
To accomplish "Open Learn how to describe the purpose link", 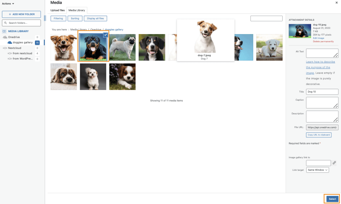I will coord(320,67).
